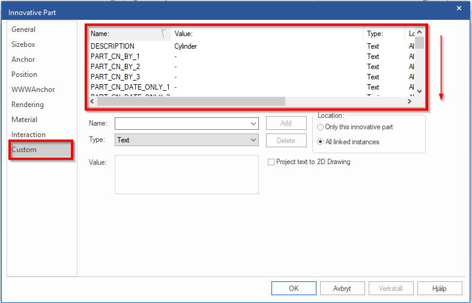Confirm with the OK button
Viewport: 472px width, 303px height.
pyautogui.click(x=294, y=289)
